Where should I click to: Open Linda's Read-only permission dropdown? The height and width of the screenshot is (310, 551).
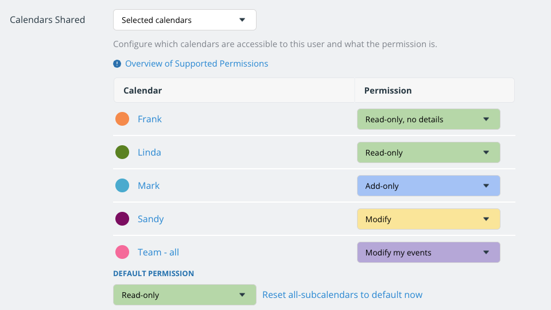pos(428,153)
